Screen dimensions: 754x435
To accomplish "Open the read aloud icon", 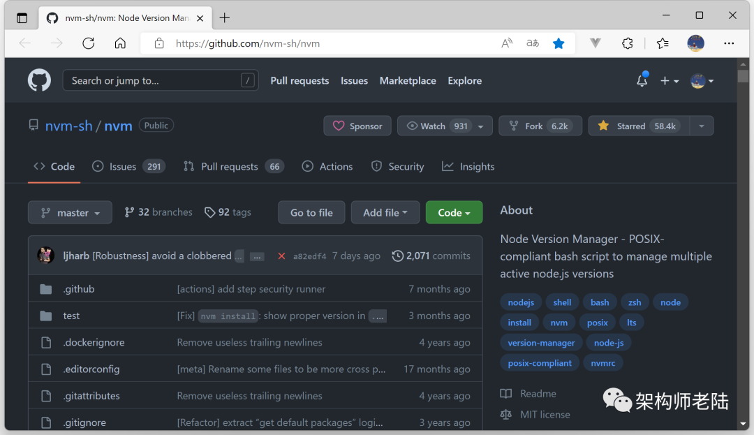I will point(507,43).
